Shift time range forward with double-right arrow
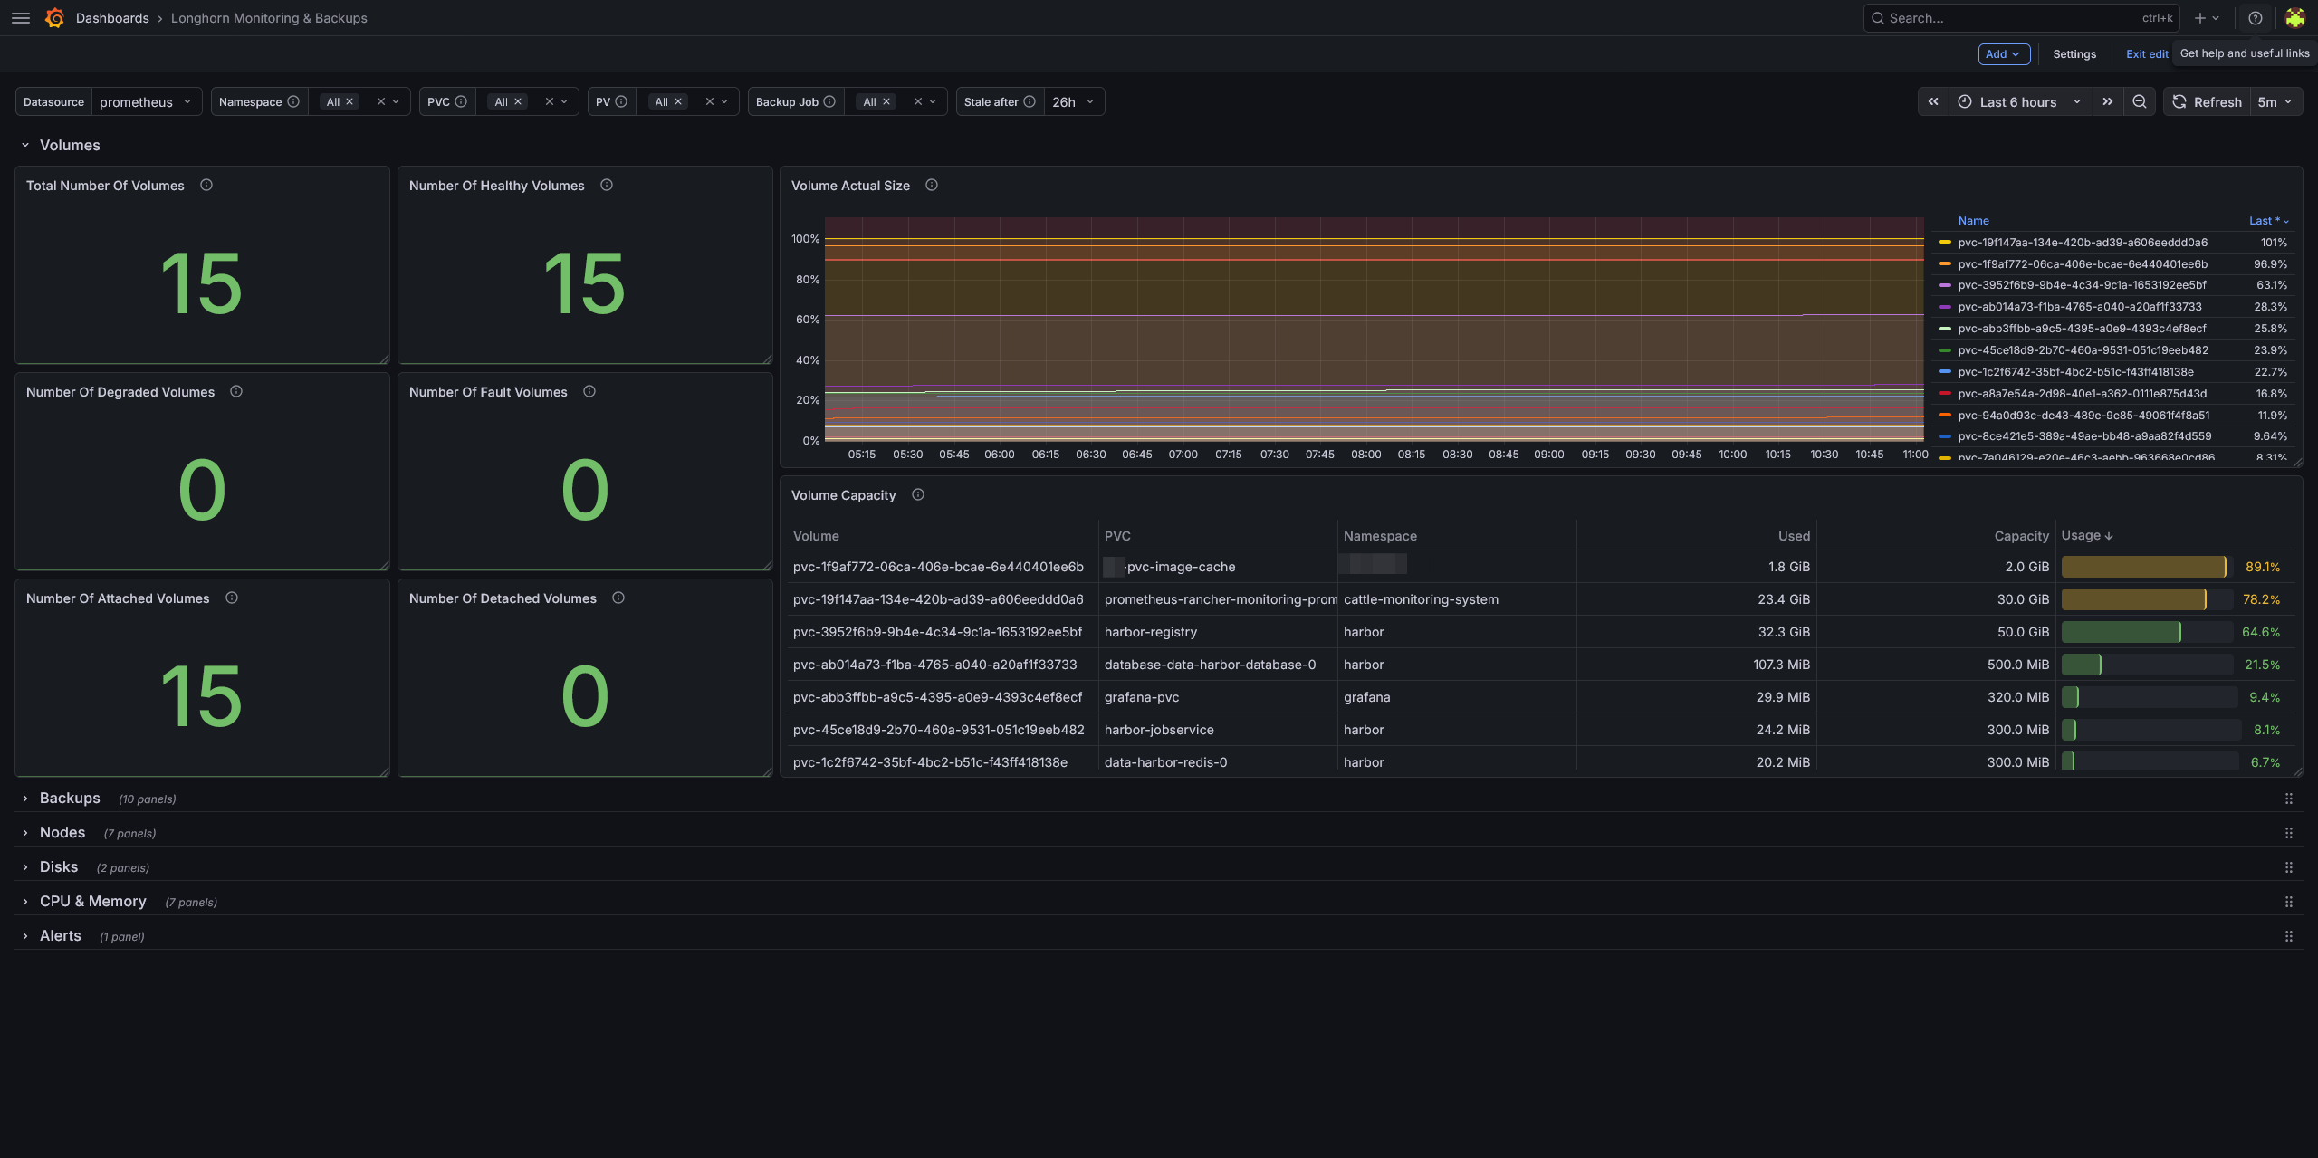 coord(2108,102)
